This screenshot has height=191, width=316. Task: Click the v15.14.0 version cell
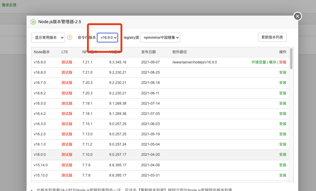[x=41, y=165]
